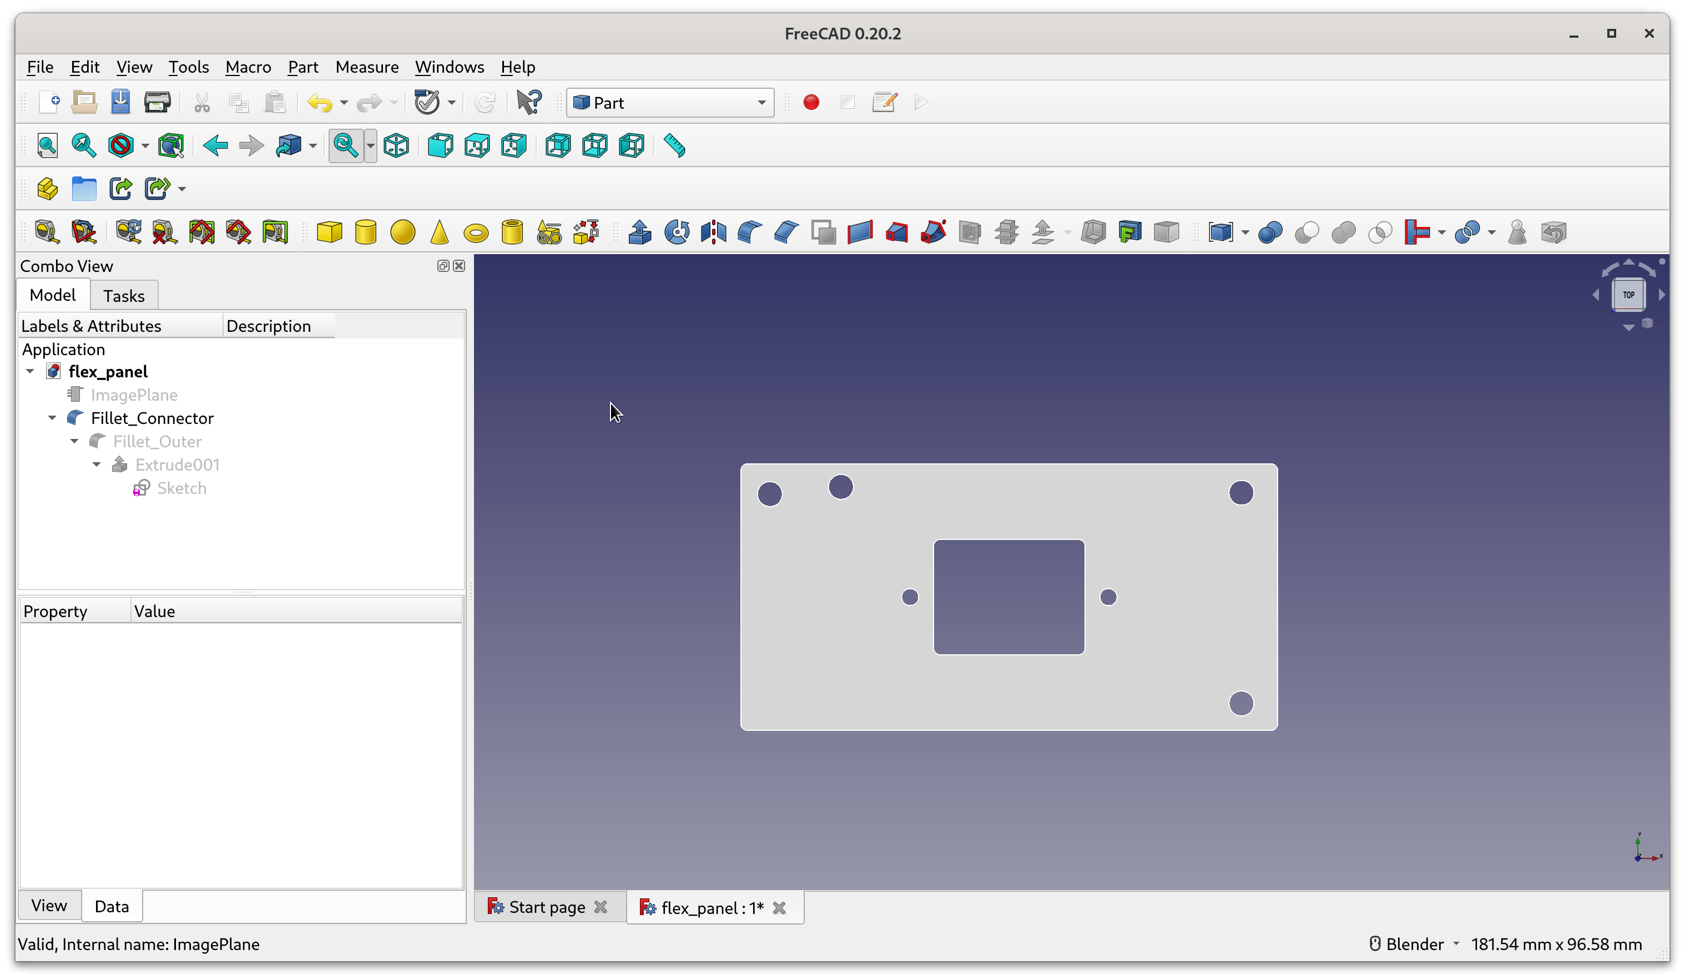
Task: Create a Cube primitive solid
Action: (x=329, y=233)
